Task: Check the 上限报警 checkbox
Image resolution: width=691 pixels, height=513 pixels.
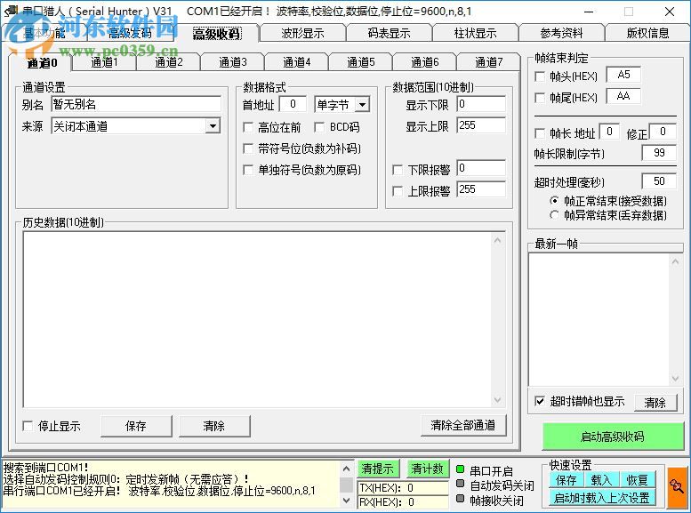Action: click(397, 191)
